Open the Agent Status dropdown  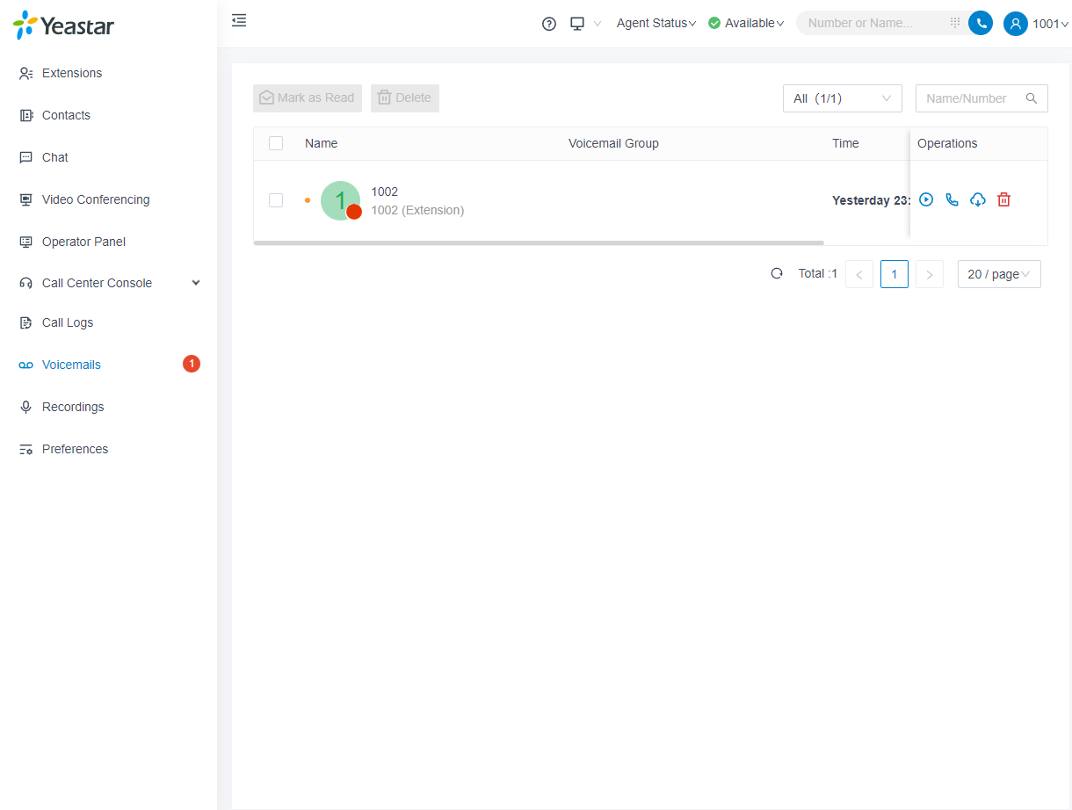point(656,24)
